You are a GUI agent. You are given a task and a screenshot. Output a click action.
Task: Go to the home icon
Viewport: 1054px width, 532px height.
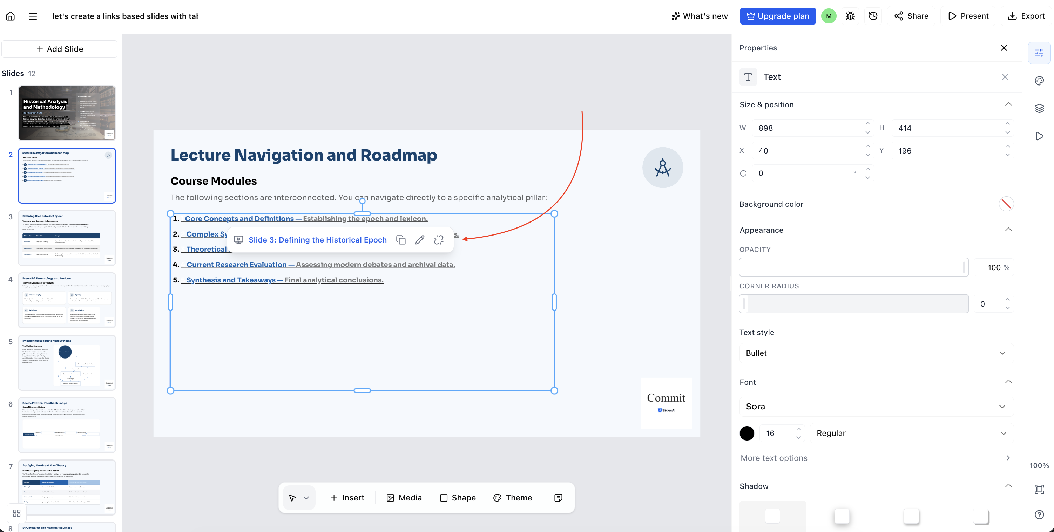pos(11,16)
